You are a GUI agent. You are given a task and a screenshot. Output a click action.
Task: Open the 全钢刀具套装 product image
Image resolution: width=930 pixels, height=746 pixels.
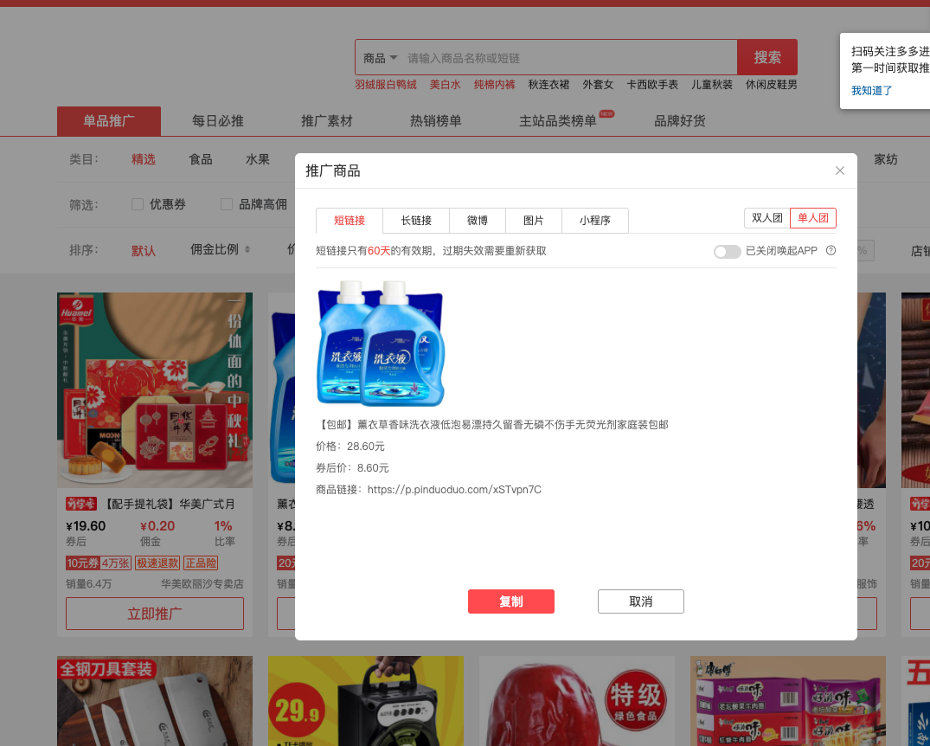click(x=155, y=701)
